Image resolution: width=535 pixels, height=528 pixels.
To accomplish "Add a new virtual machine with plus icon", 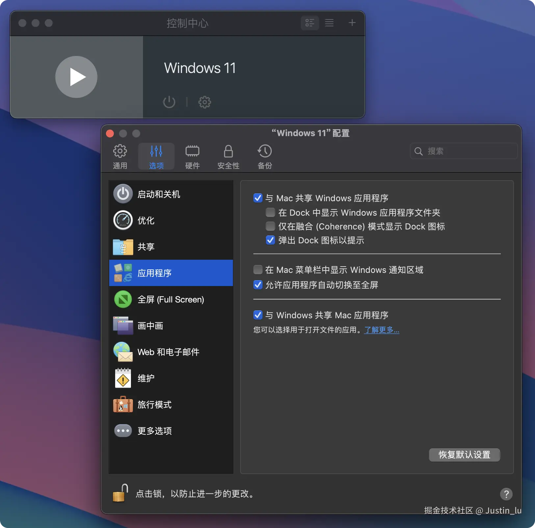I will (352, 23).
